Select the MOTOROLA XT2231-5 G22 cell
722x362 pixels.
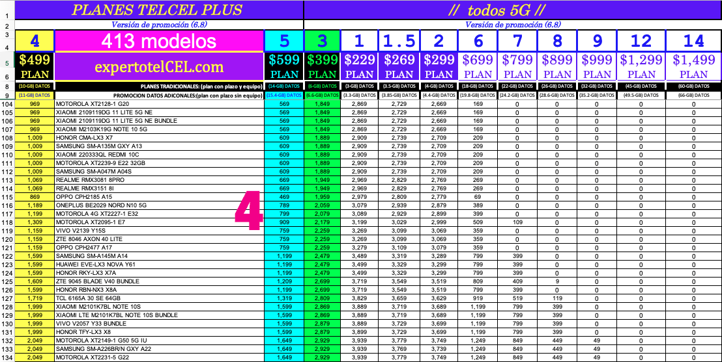159,357
